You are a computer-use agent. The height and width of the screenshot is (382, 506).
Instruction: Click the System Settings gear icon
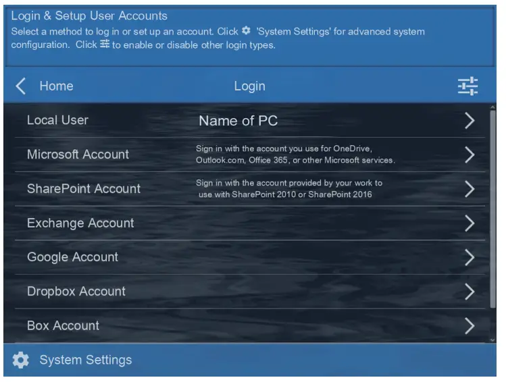click(21, 360)
